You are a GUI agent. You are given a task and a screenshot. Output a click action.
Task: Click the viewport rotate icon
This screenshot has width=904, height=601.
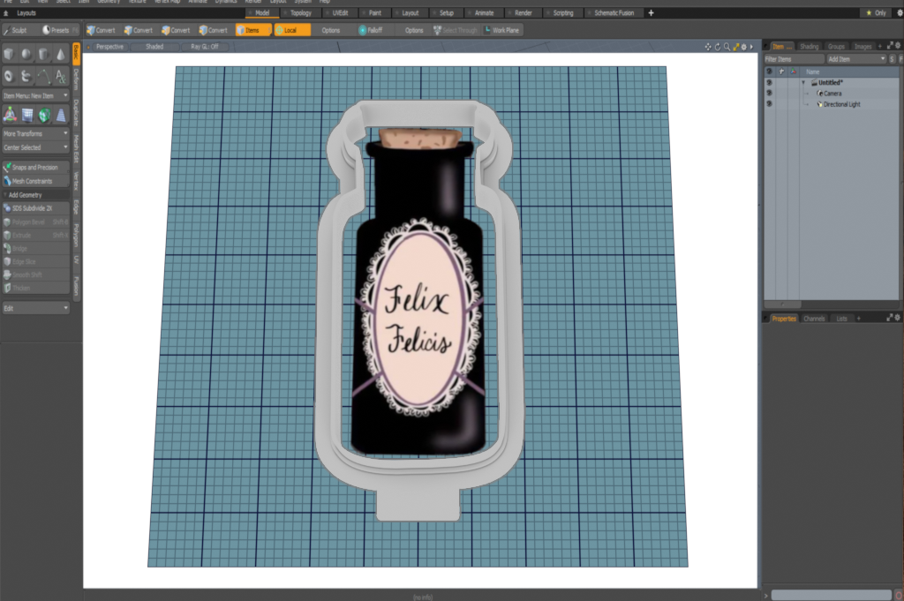pyautogui.click(x=717, y=46)
